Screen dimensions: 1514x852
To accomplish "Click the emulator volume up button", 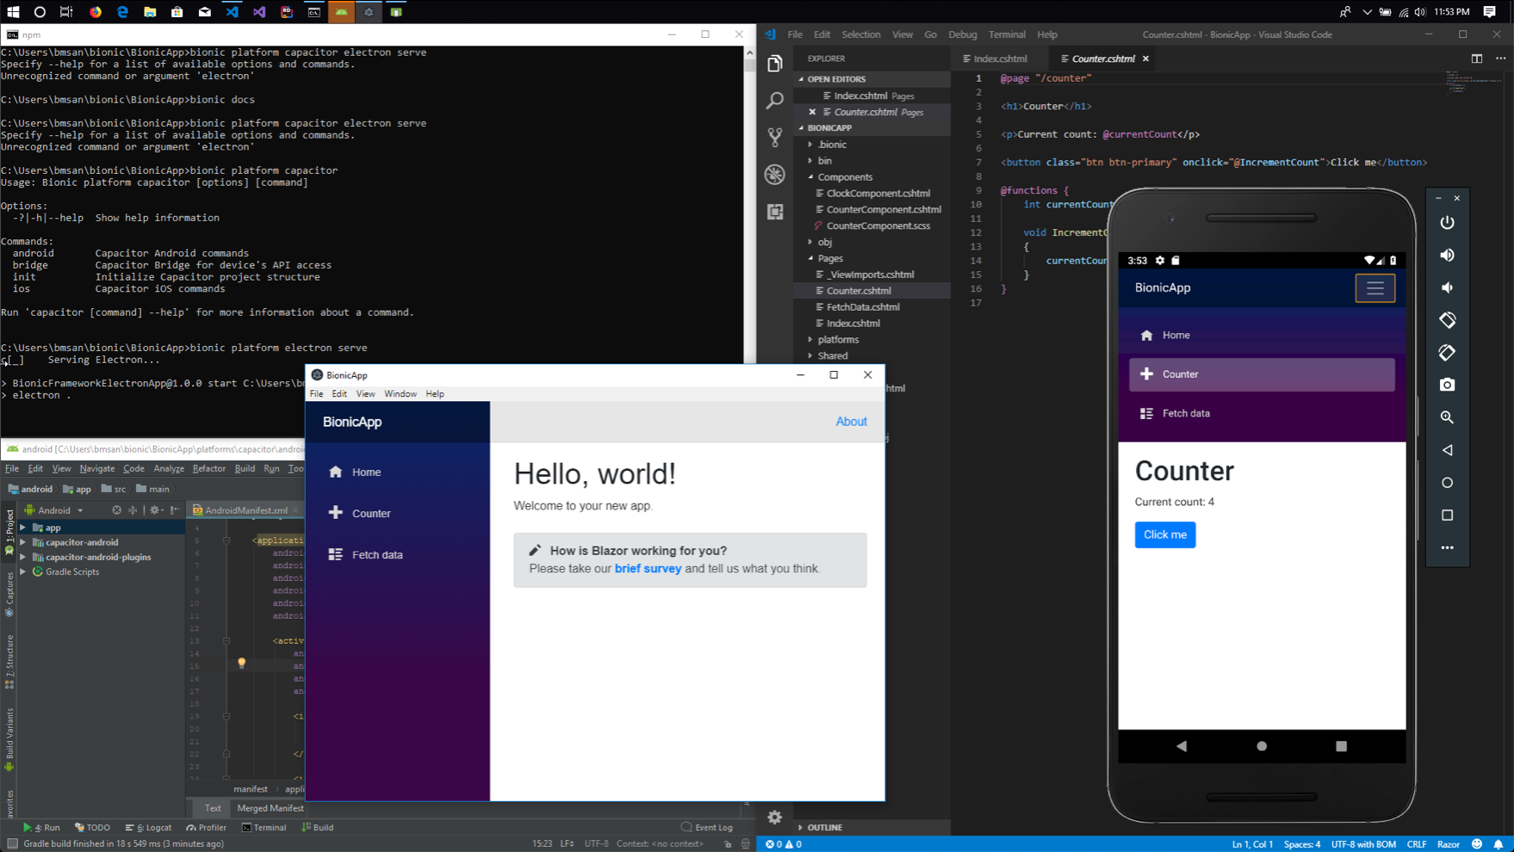I will point(1448,256).
